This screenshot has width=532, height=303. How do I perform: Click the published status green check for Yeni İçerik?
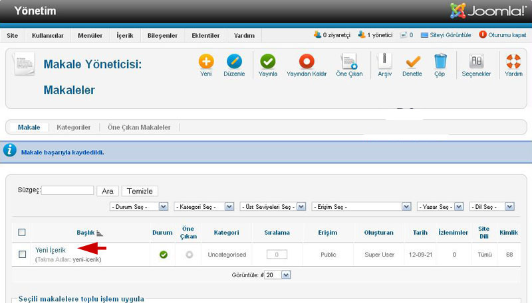pos(163,255)
